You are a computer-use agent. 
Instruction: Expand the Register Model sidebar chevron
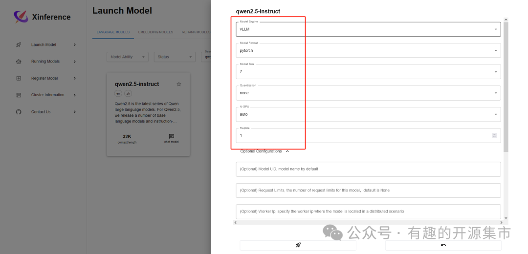point(74,78)
